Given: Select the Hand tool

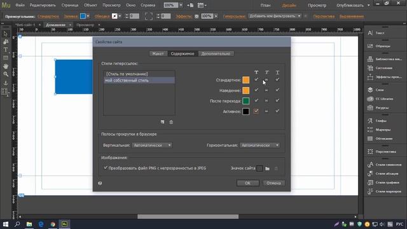Looking at the screenshot, I should (6, 66).
